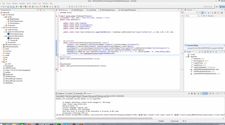Click the green Run button in toolbar
The width and height of the screenshot is (225, 125).
click(21, 6)
